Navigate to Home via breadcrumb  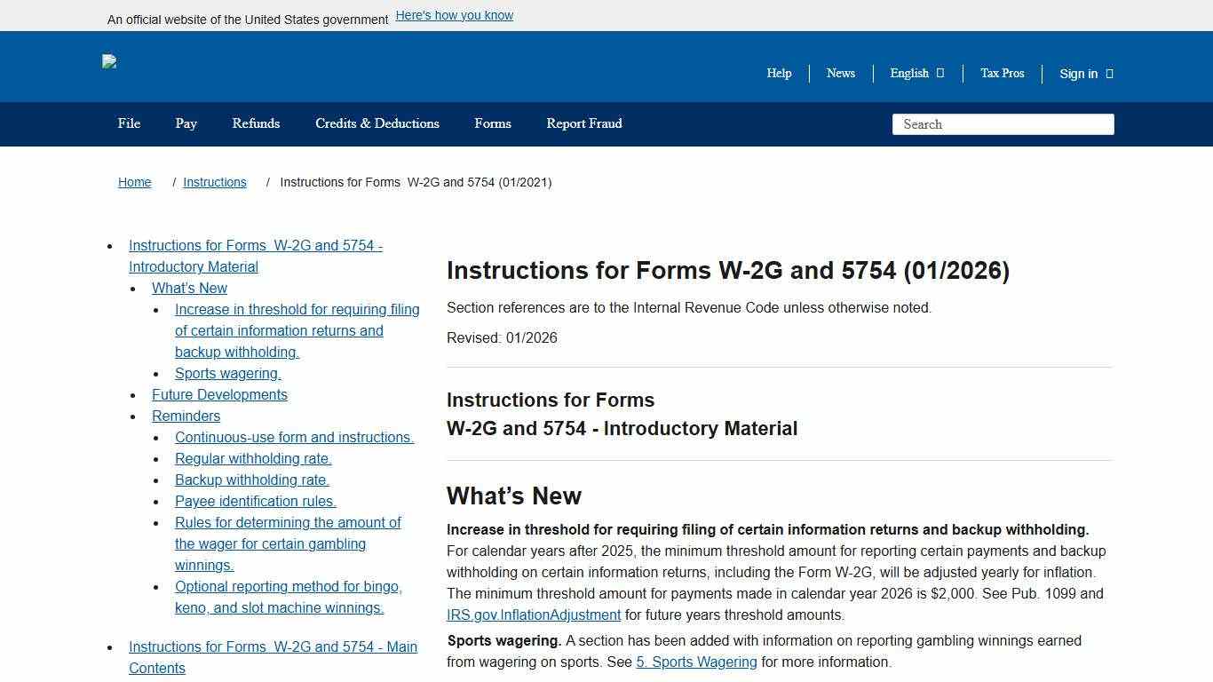click(x=134, y=182)
